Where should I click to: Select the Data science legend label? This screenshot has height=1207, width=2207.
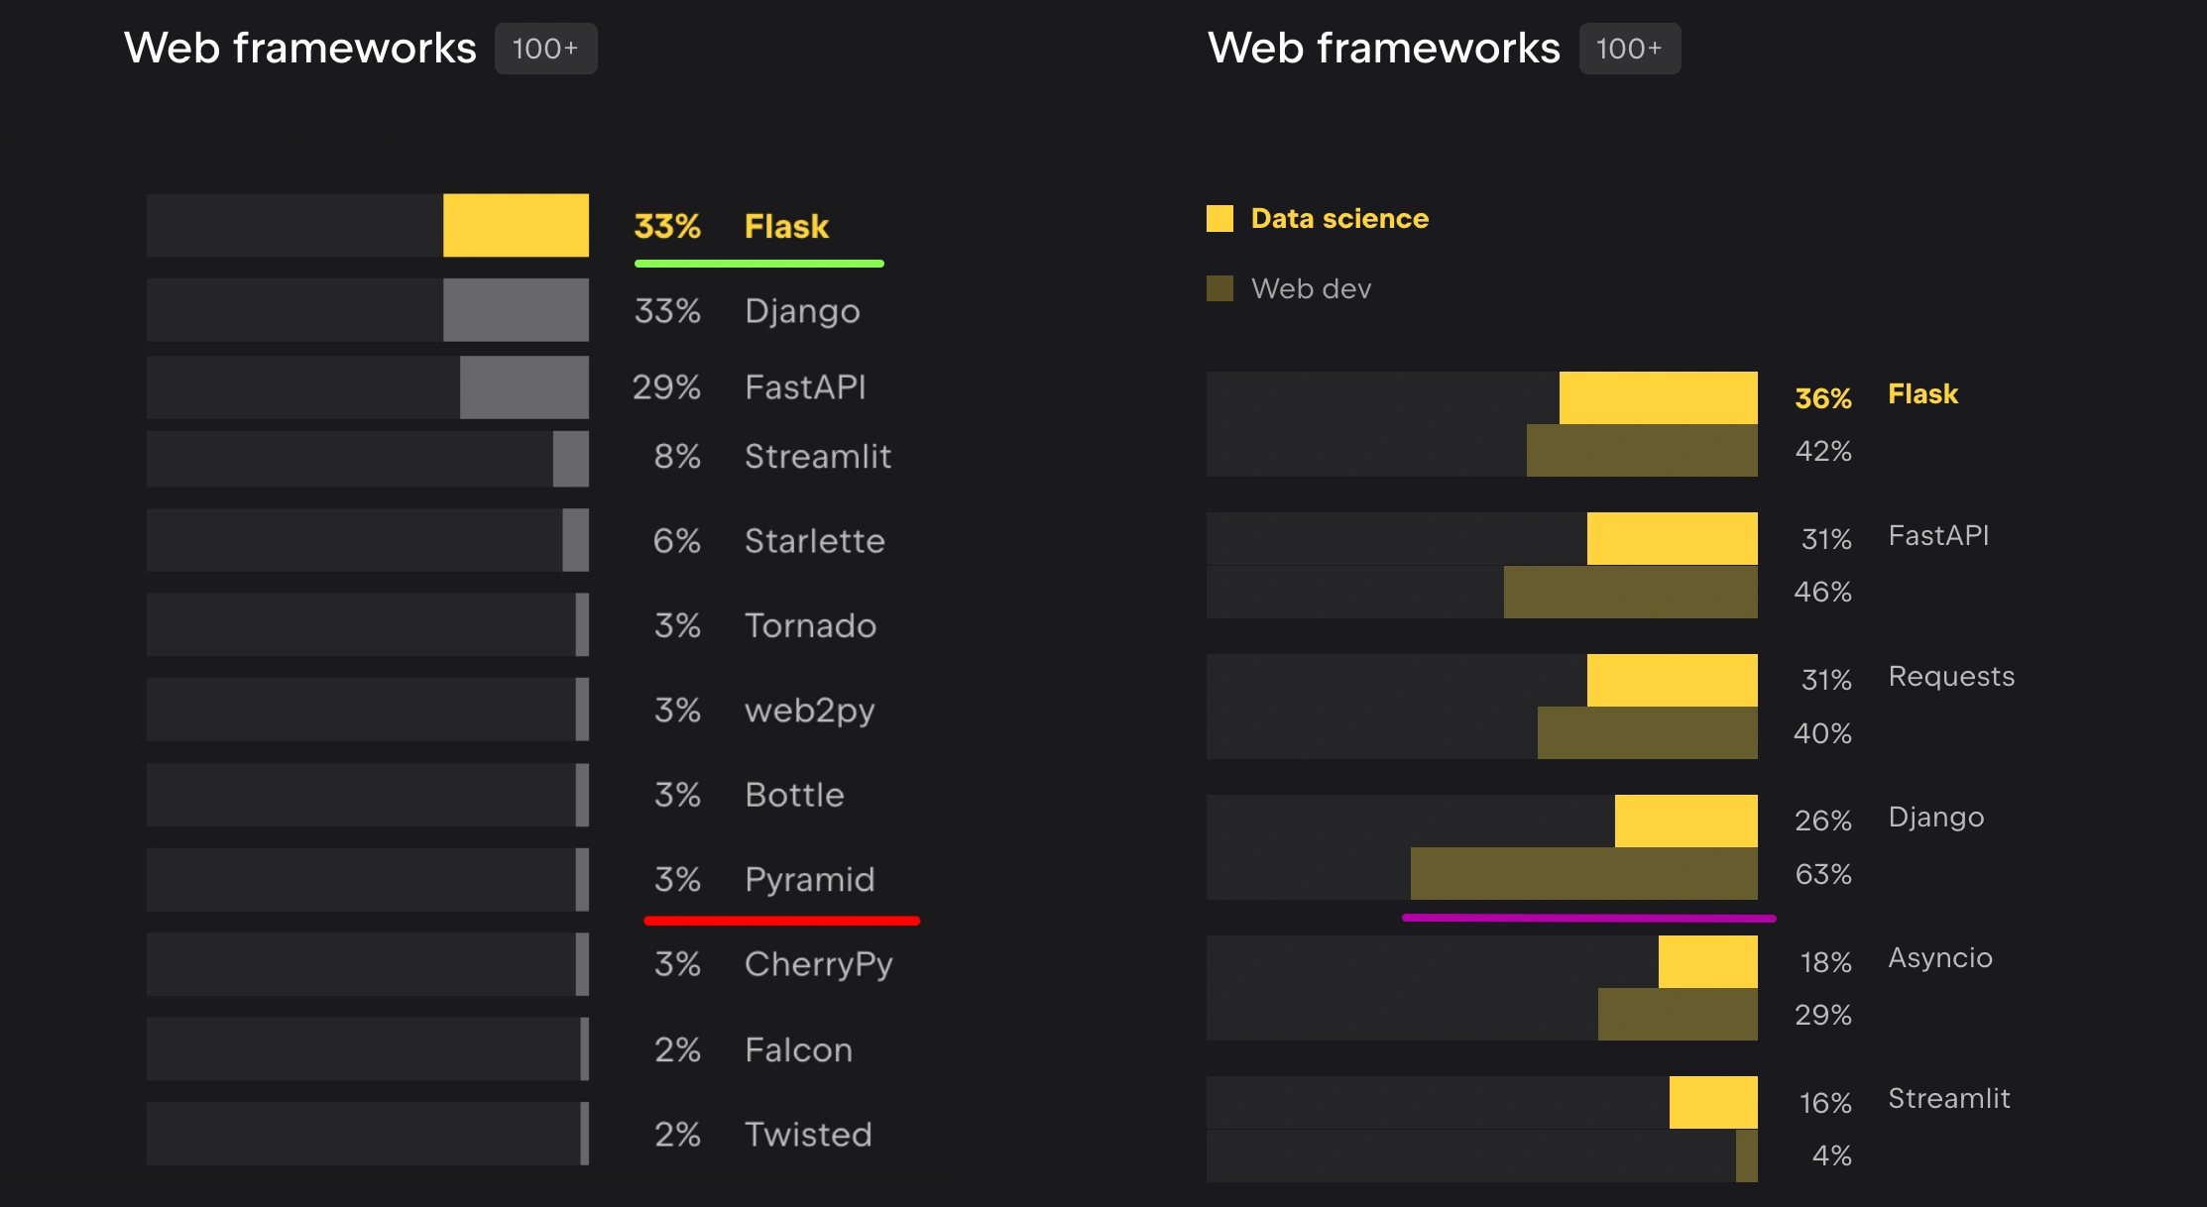click(1339, 218)
